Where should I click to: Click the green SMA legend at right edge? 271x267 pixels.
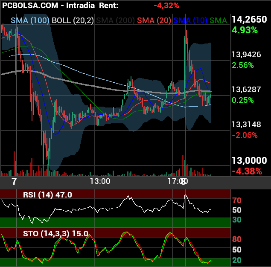[x=218, y=20]
